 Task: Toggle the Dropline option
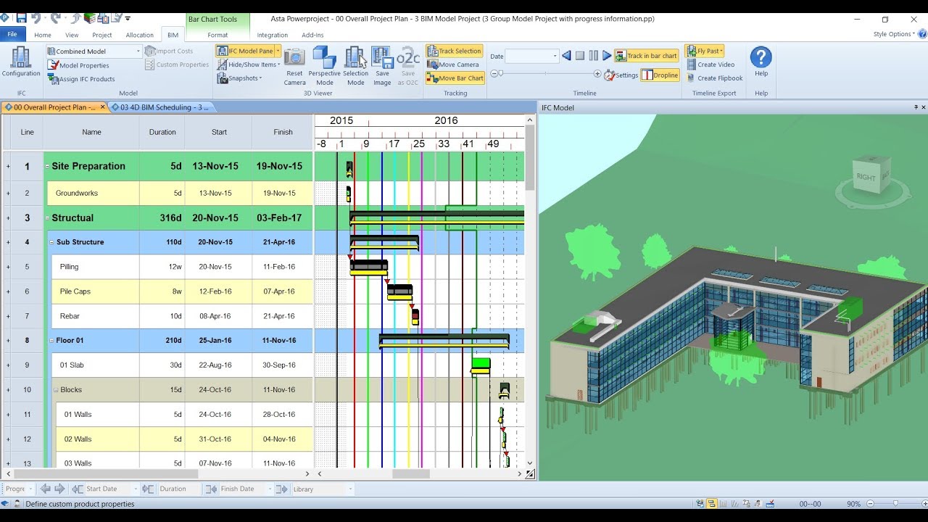[660, 75]
